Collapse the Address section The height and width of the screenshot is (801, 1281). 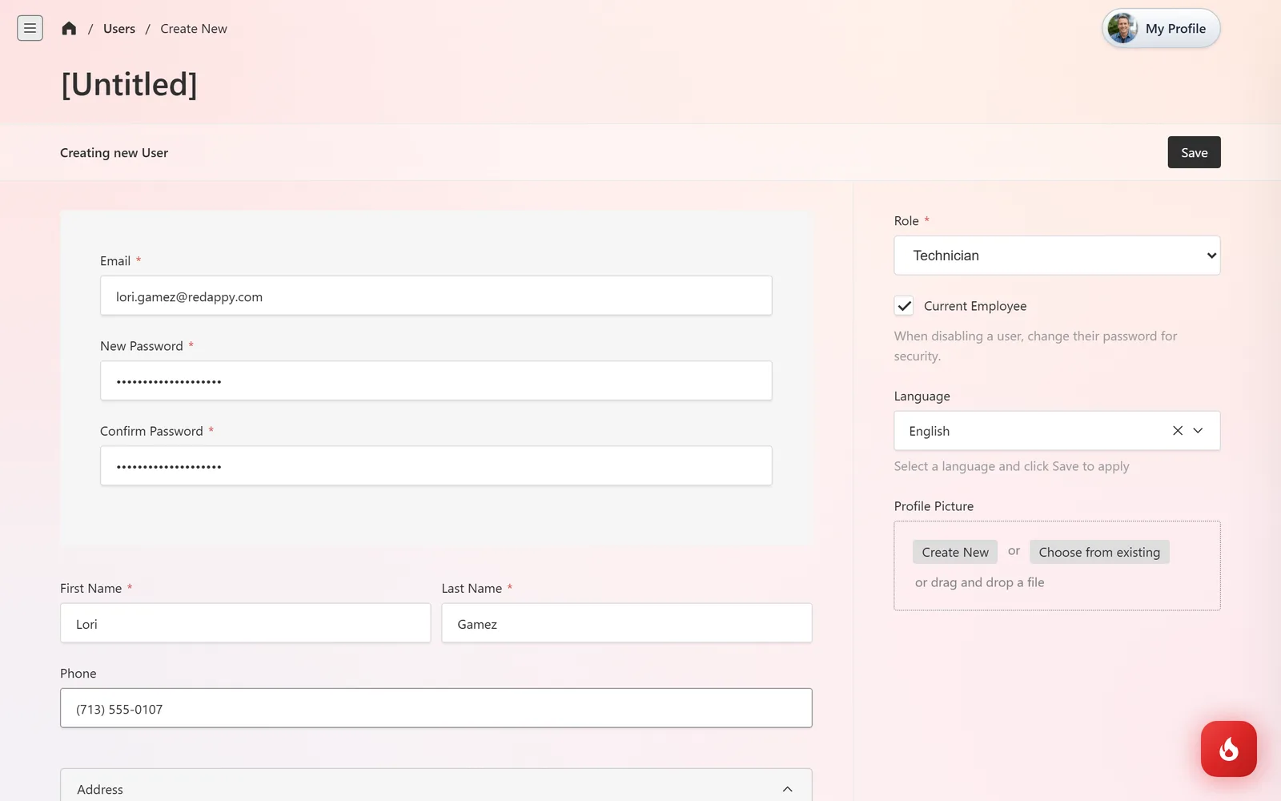coord(788,789)
